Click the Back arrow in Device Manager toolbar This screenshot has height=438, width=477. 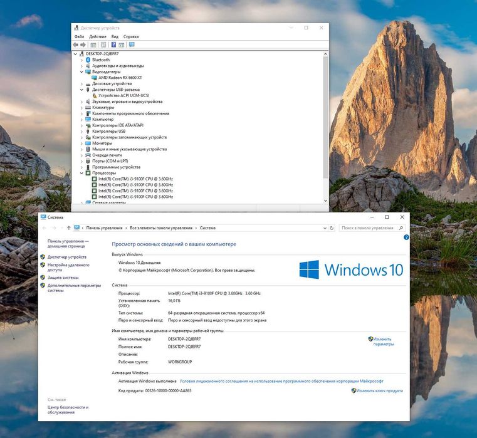[x=75, y=44]
